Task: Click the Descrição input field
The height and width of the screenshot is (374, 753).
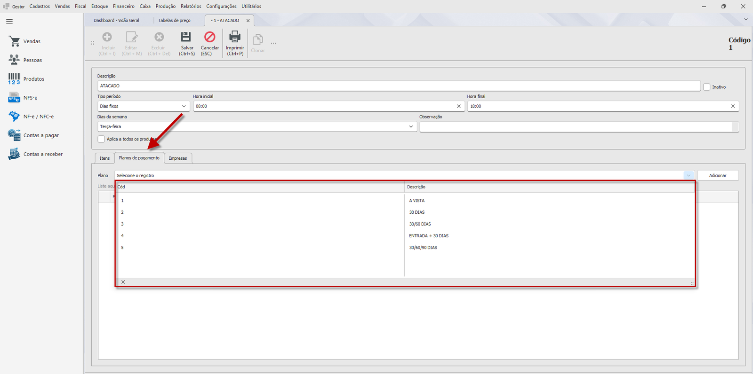Action: coord(399,86)
